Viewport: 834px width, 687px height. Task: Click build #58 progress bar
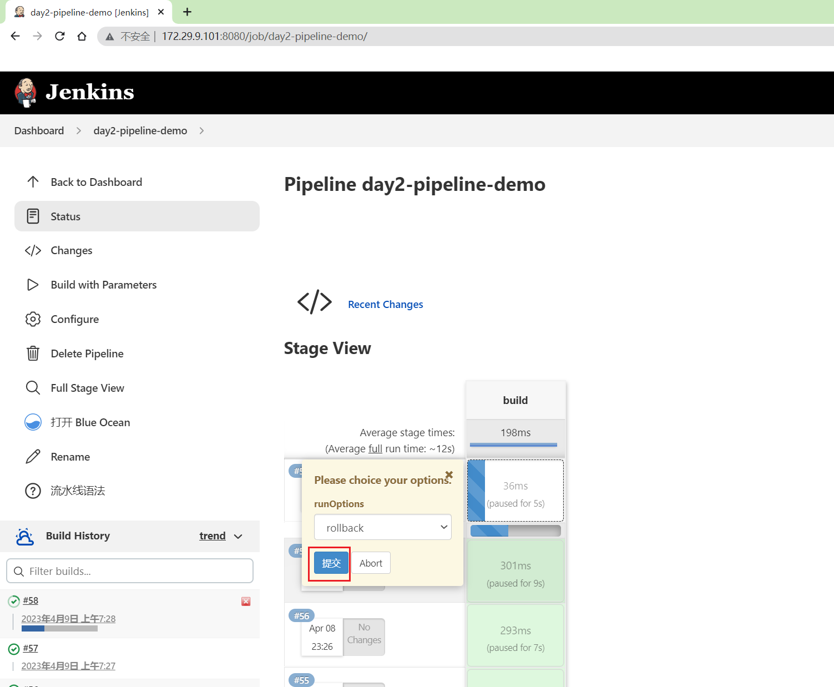59,629
